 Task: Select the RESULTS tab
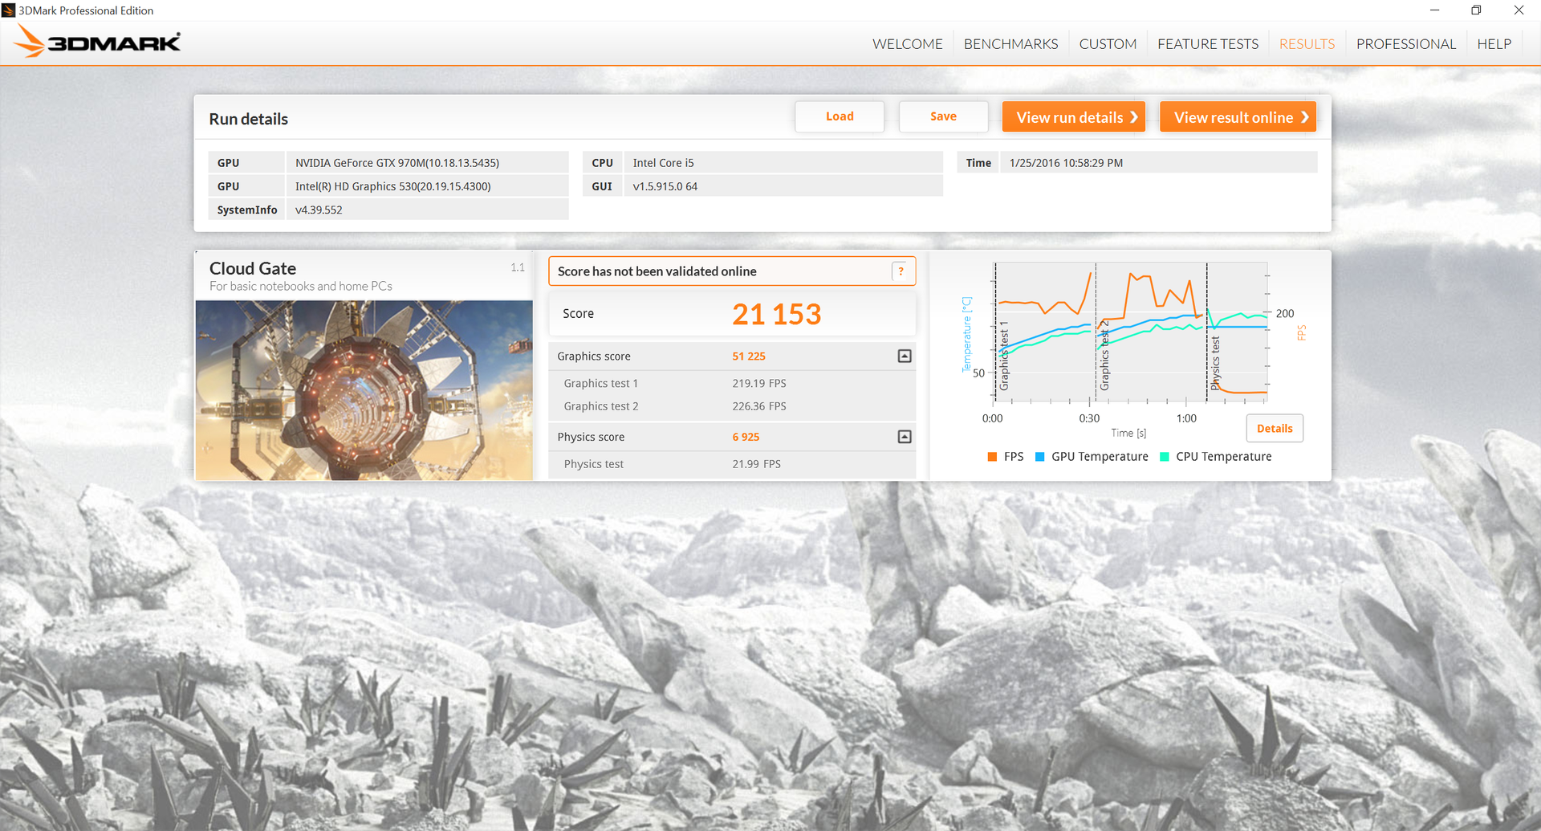click(x=1307, y=44)
